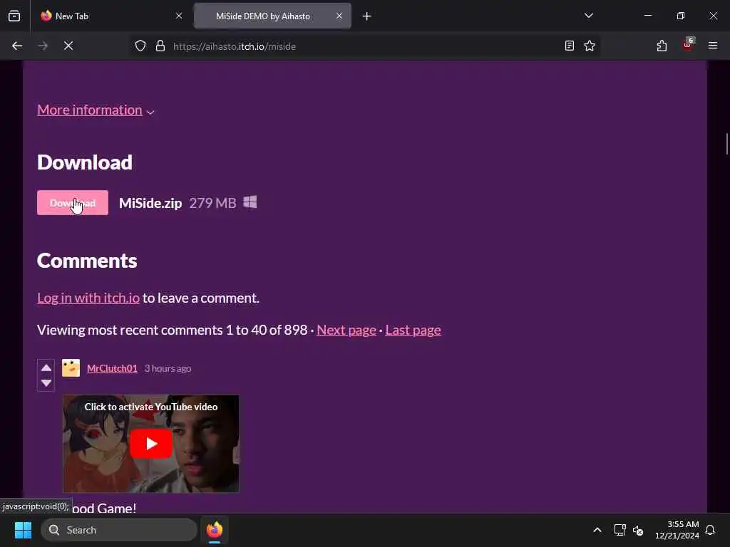Image resolution: width=730 pixels, height=547 pixels.
Task: Expand the More information chevron arrow
Action: click(150, 112)
